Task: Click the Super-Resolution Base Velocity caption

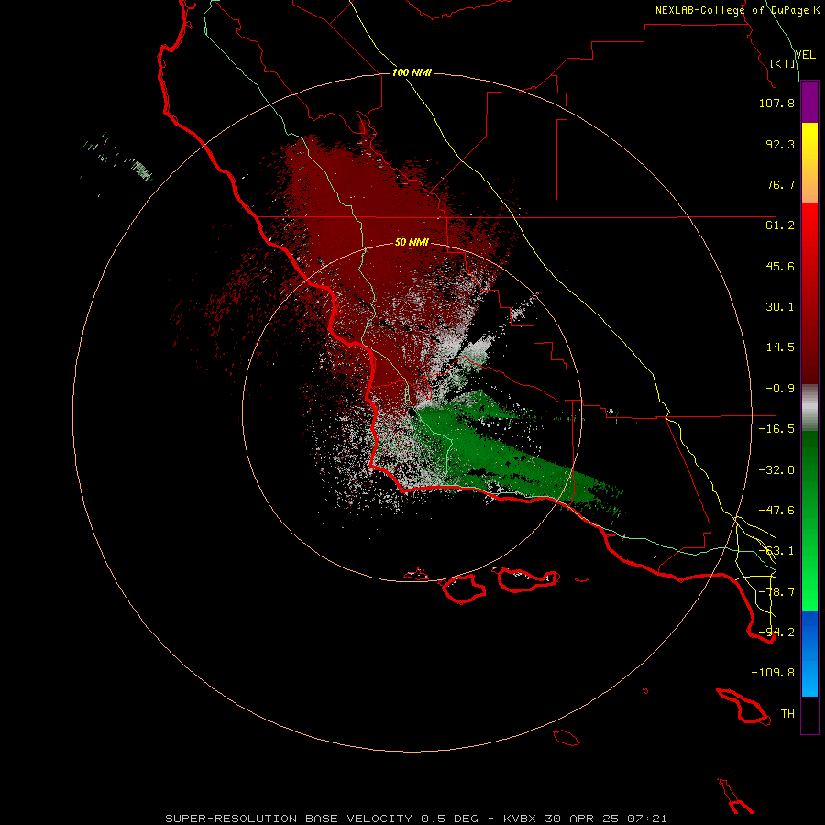Action: pos(416,819)
